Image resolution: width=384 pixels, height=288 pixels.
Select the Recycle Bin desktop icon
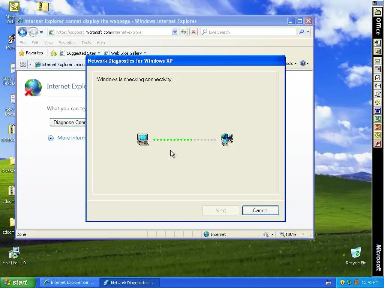pyautogui.click(x=356, y=256)
